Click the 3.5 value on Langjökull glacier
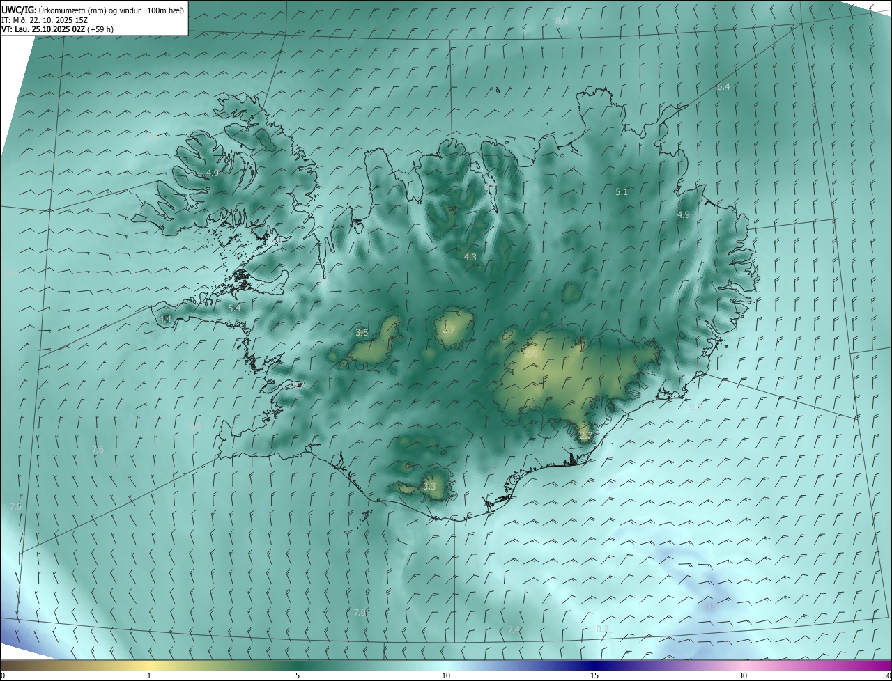 (362, 333)
